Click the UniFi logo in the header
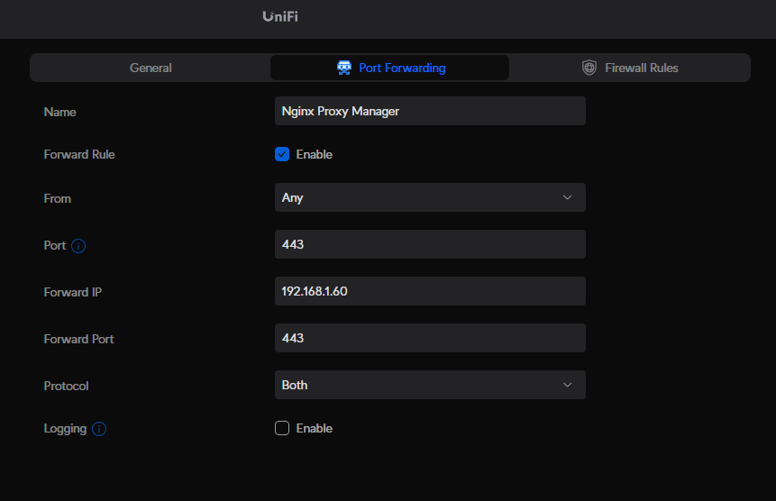The image size is (776, 501). click(x=280, y=16)
